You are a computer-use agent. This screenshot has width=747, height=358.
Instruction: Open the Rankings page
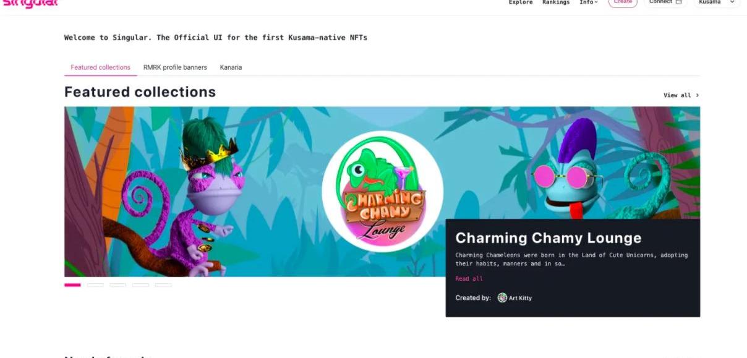point(556,2)
